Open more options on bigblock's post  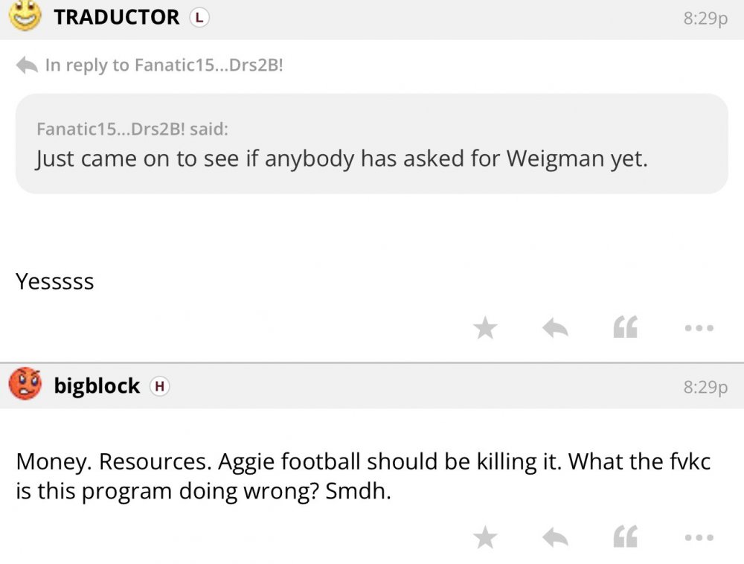click(x=699, y=536)
